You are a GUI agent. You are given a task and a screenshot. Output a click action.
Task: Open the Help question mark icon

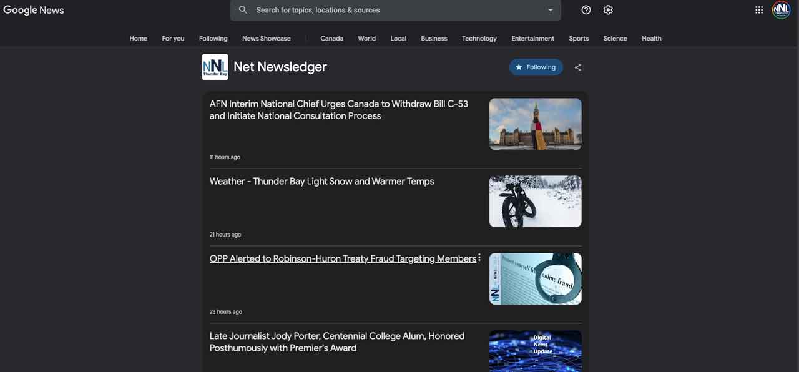(586, 10)
